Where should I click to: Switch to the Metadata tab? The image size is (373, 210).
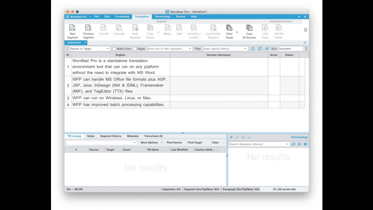point(132,136)
